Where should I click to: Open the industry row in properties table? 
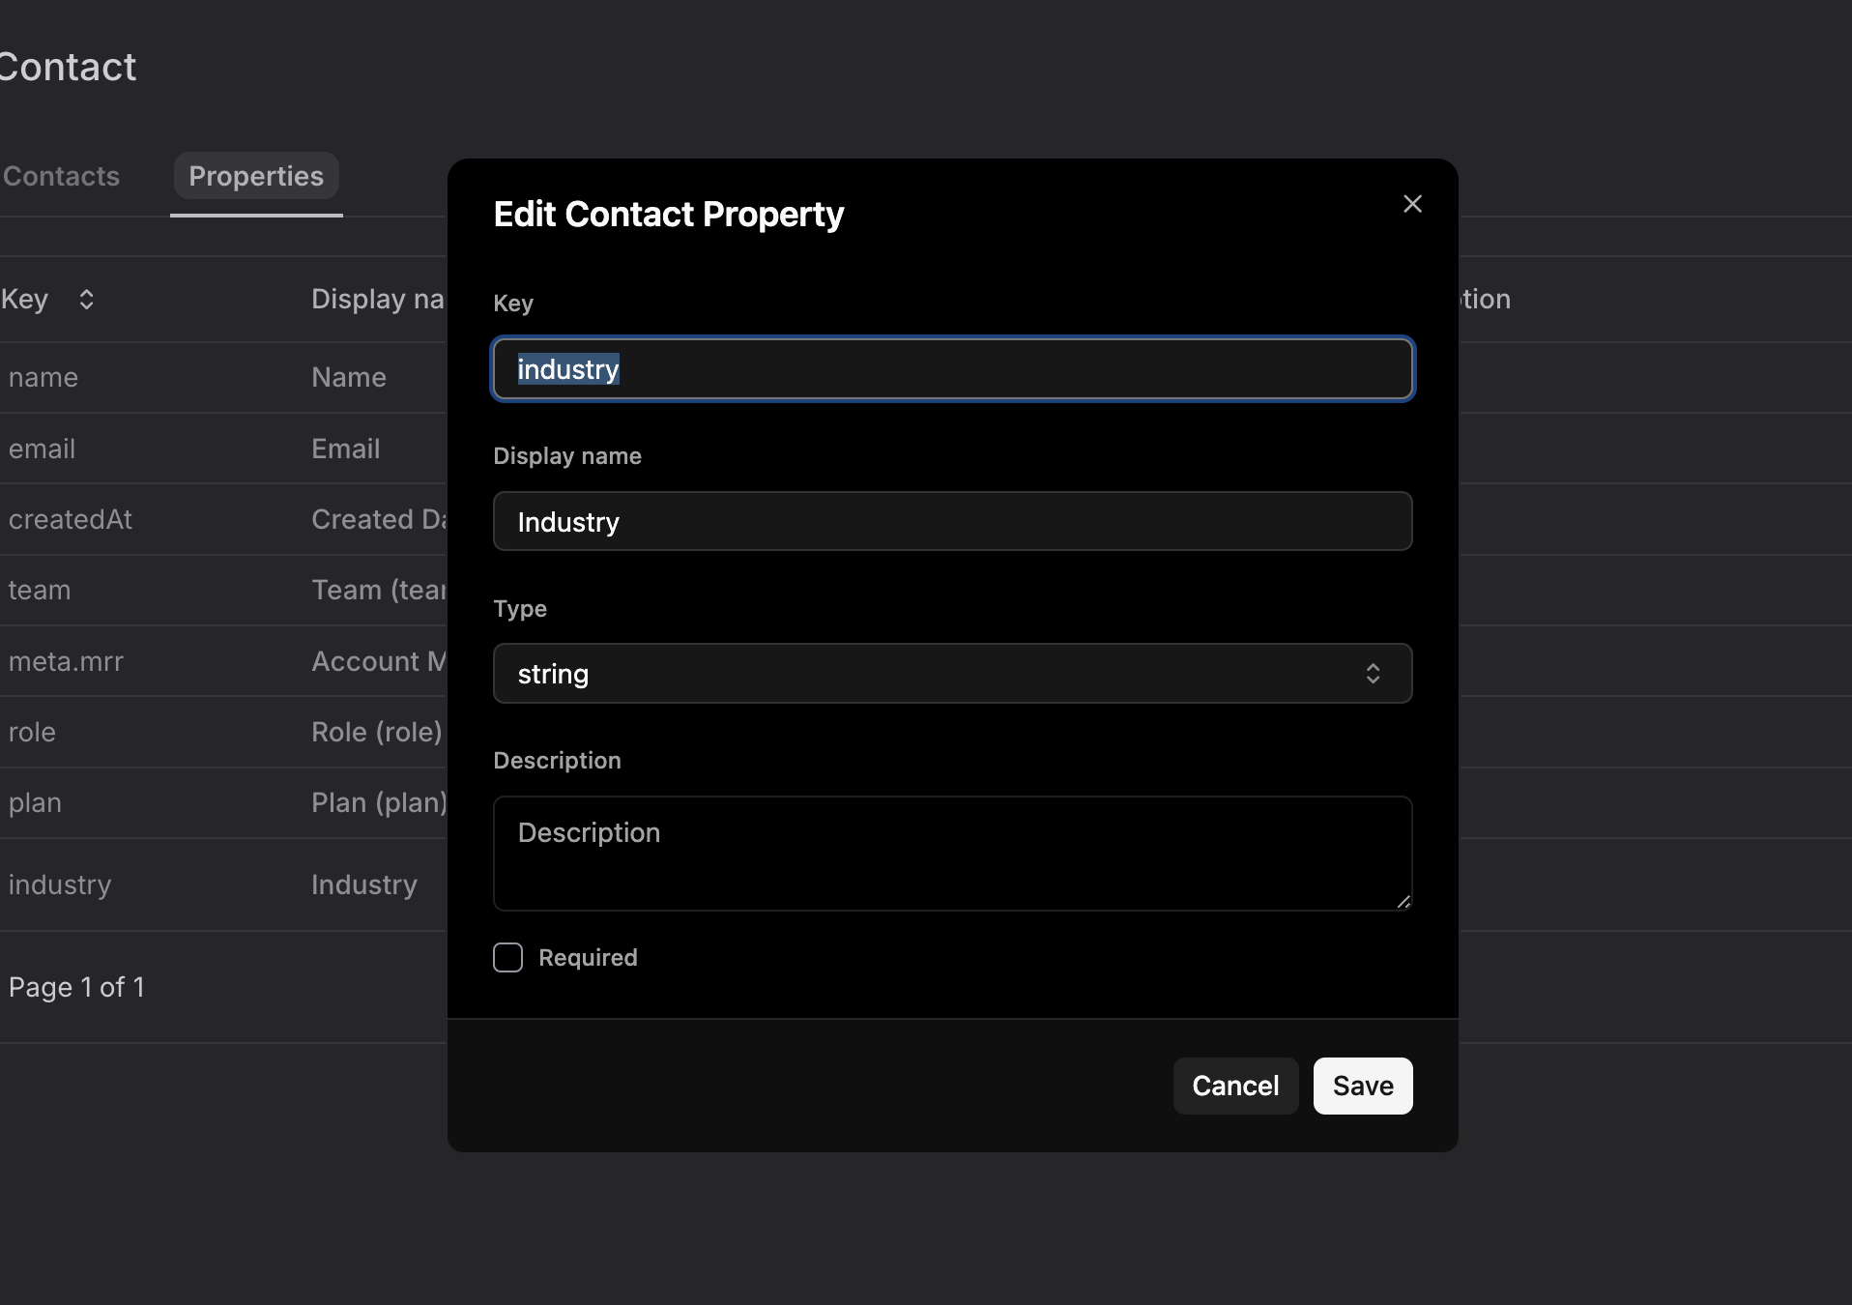(x=60, y=884)
